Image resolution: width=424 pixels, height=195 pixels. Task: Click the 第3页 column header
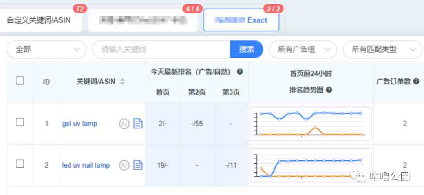click(231, 92)
